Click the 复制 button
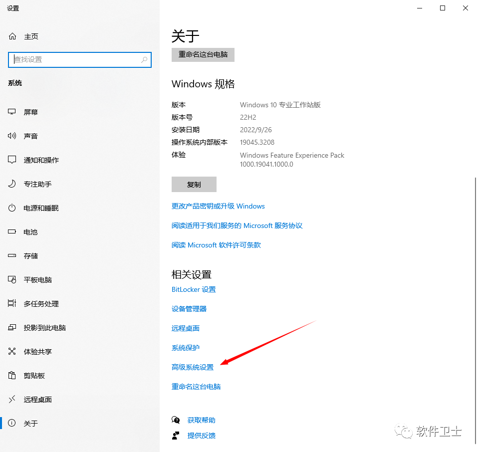Image resolution: width=477 pixels, height=452 pixels. (x=194, y=184)
